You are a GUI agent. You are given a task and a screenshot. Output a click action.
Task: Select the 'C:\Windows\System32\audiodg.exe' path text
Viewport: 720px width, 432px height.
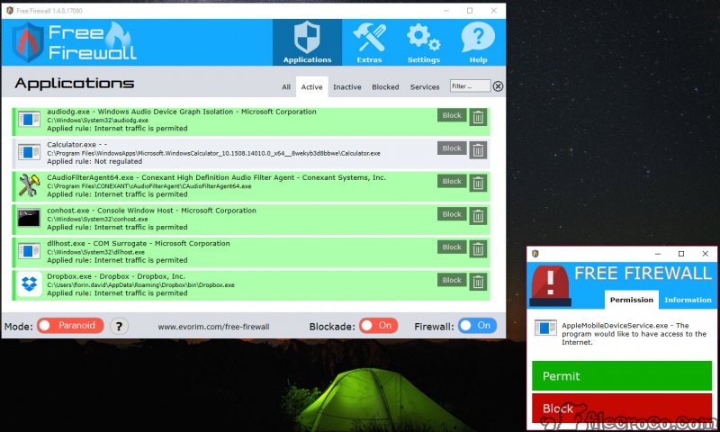tap(97, 121)
